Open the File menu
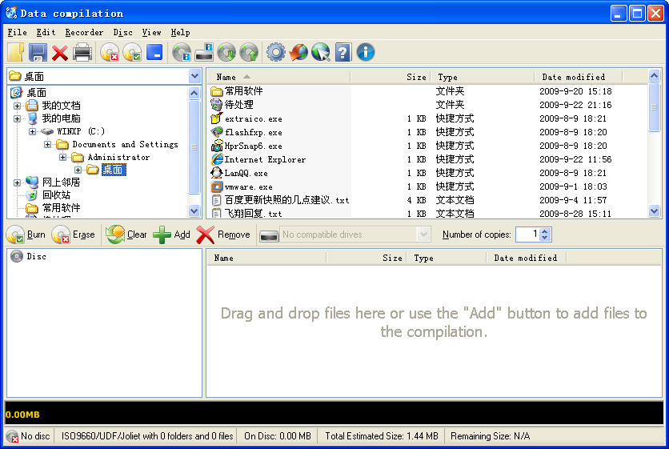669x449 pixels. point(17,33)
